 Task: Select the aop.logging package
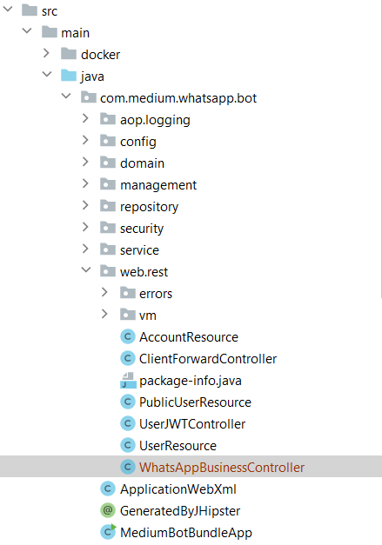pos(155,120)
